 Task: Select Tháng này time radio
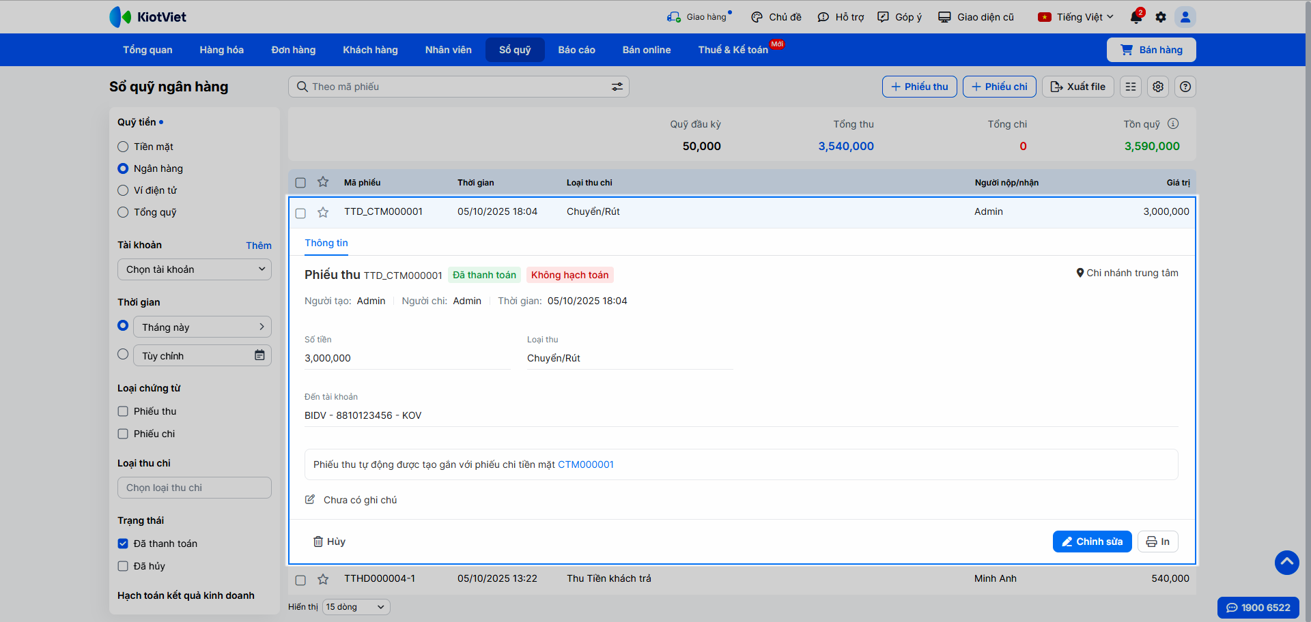click(x=123, y=325)
